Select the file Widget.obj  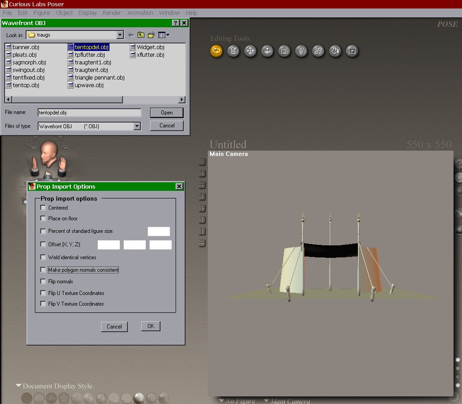click(x=147, y=47)
